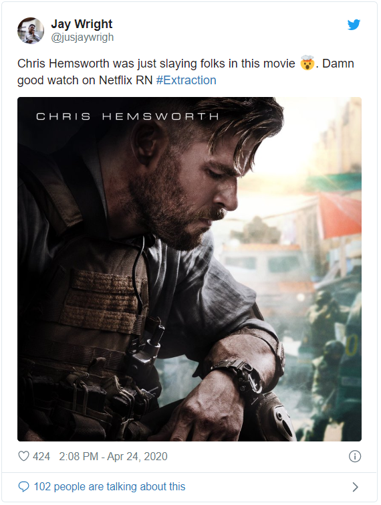381x505 pixels.
Task: Like the tweet with the heart icon
Action: pos(23,456)
